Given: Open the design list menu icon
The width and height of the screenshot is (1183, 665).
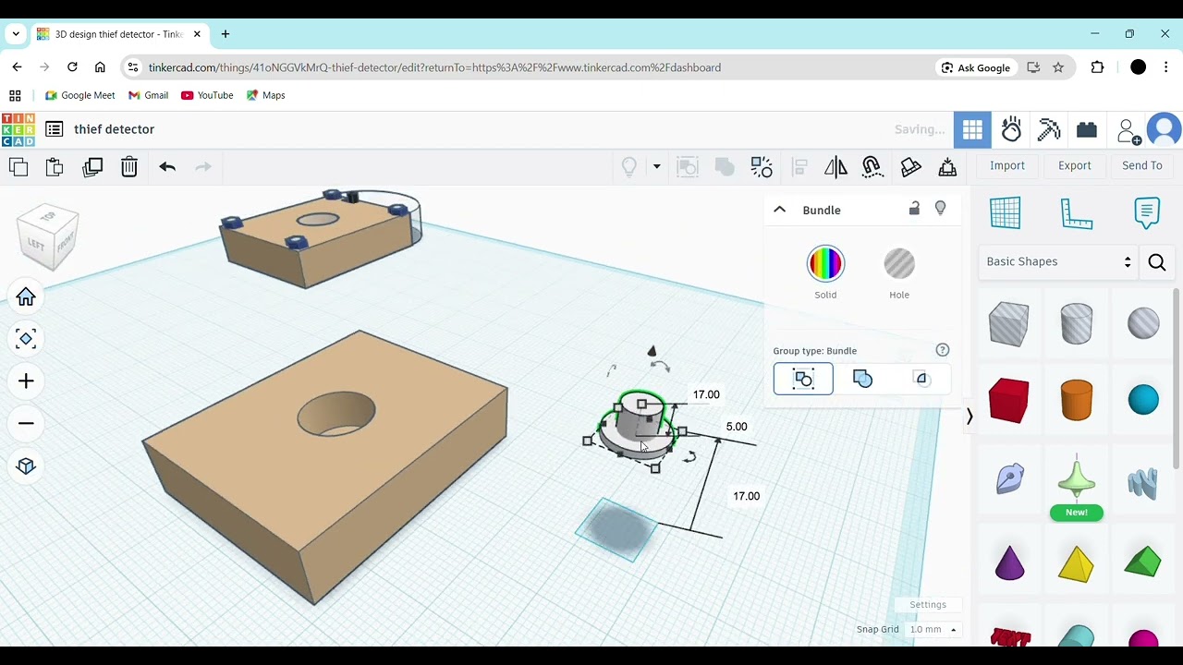Looking at the screenshot, I should [x=55, y=129].
